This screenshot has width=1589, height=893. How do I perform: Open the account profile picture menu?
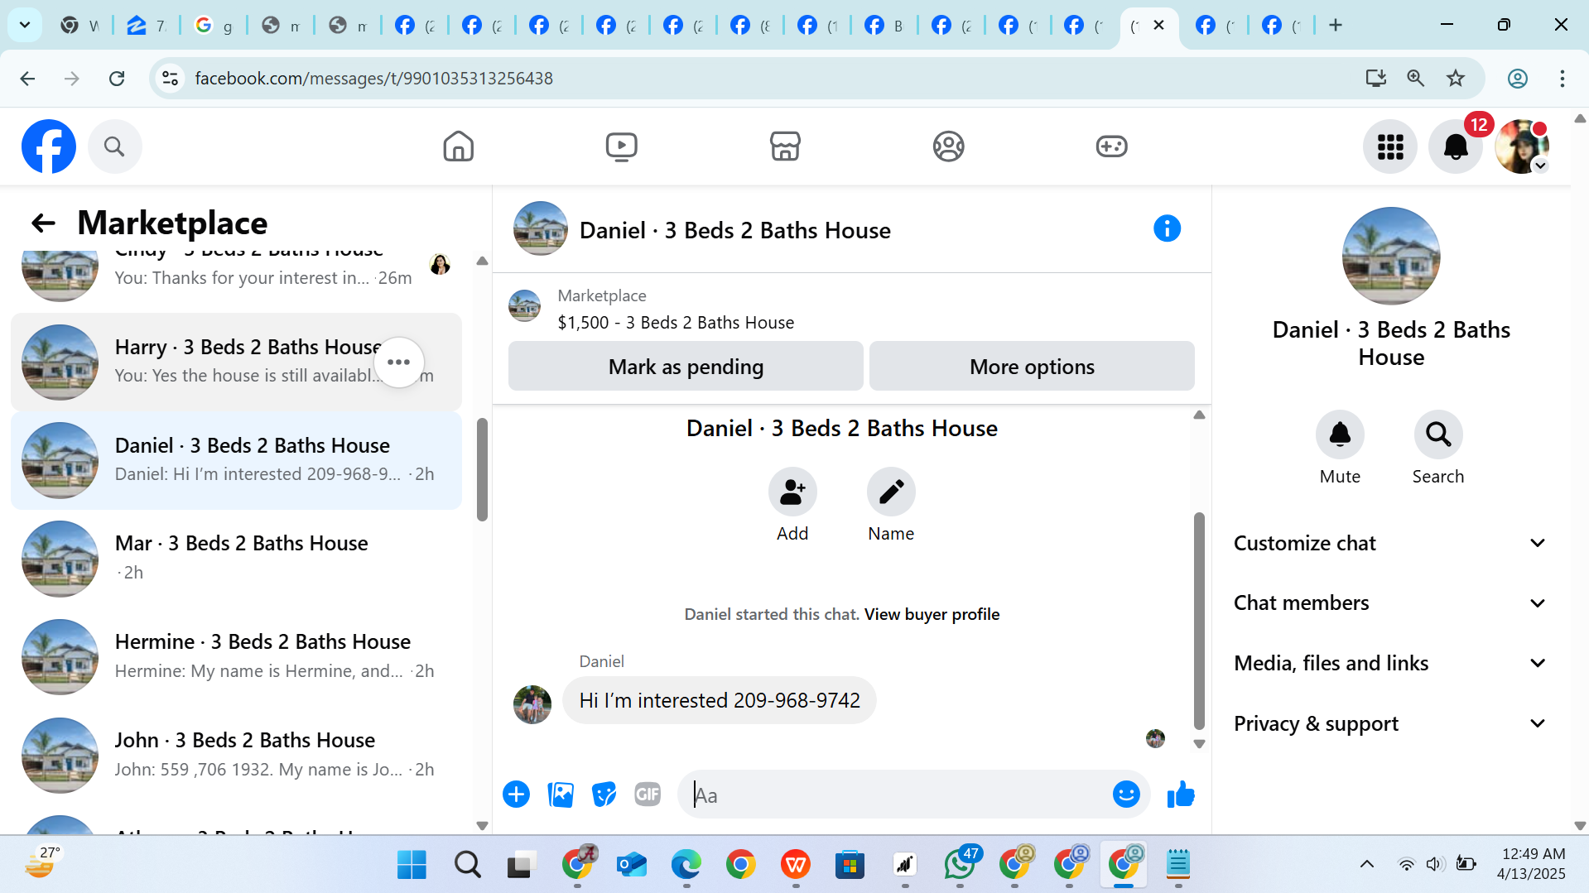coord(1522,146)
